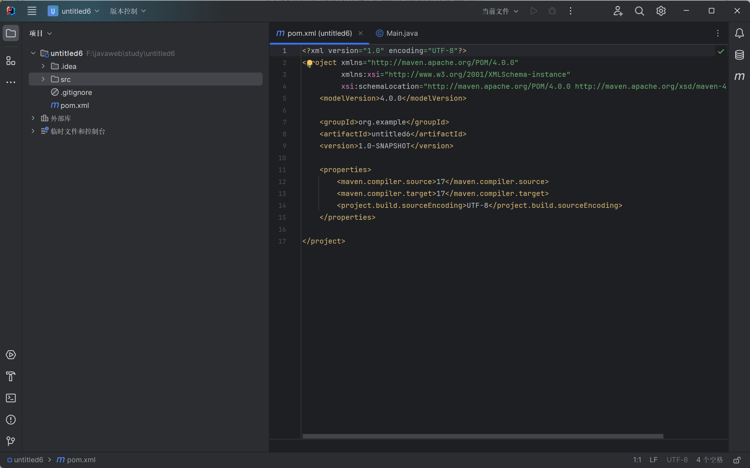Open IDE settings gear

coord(661,11)
